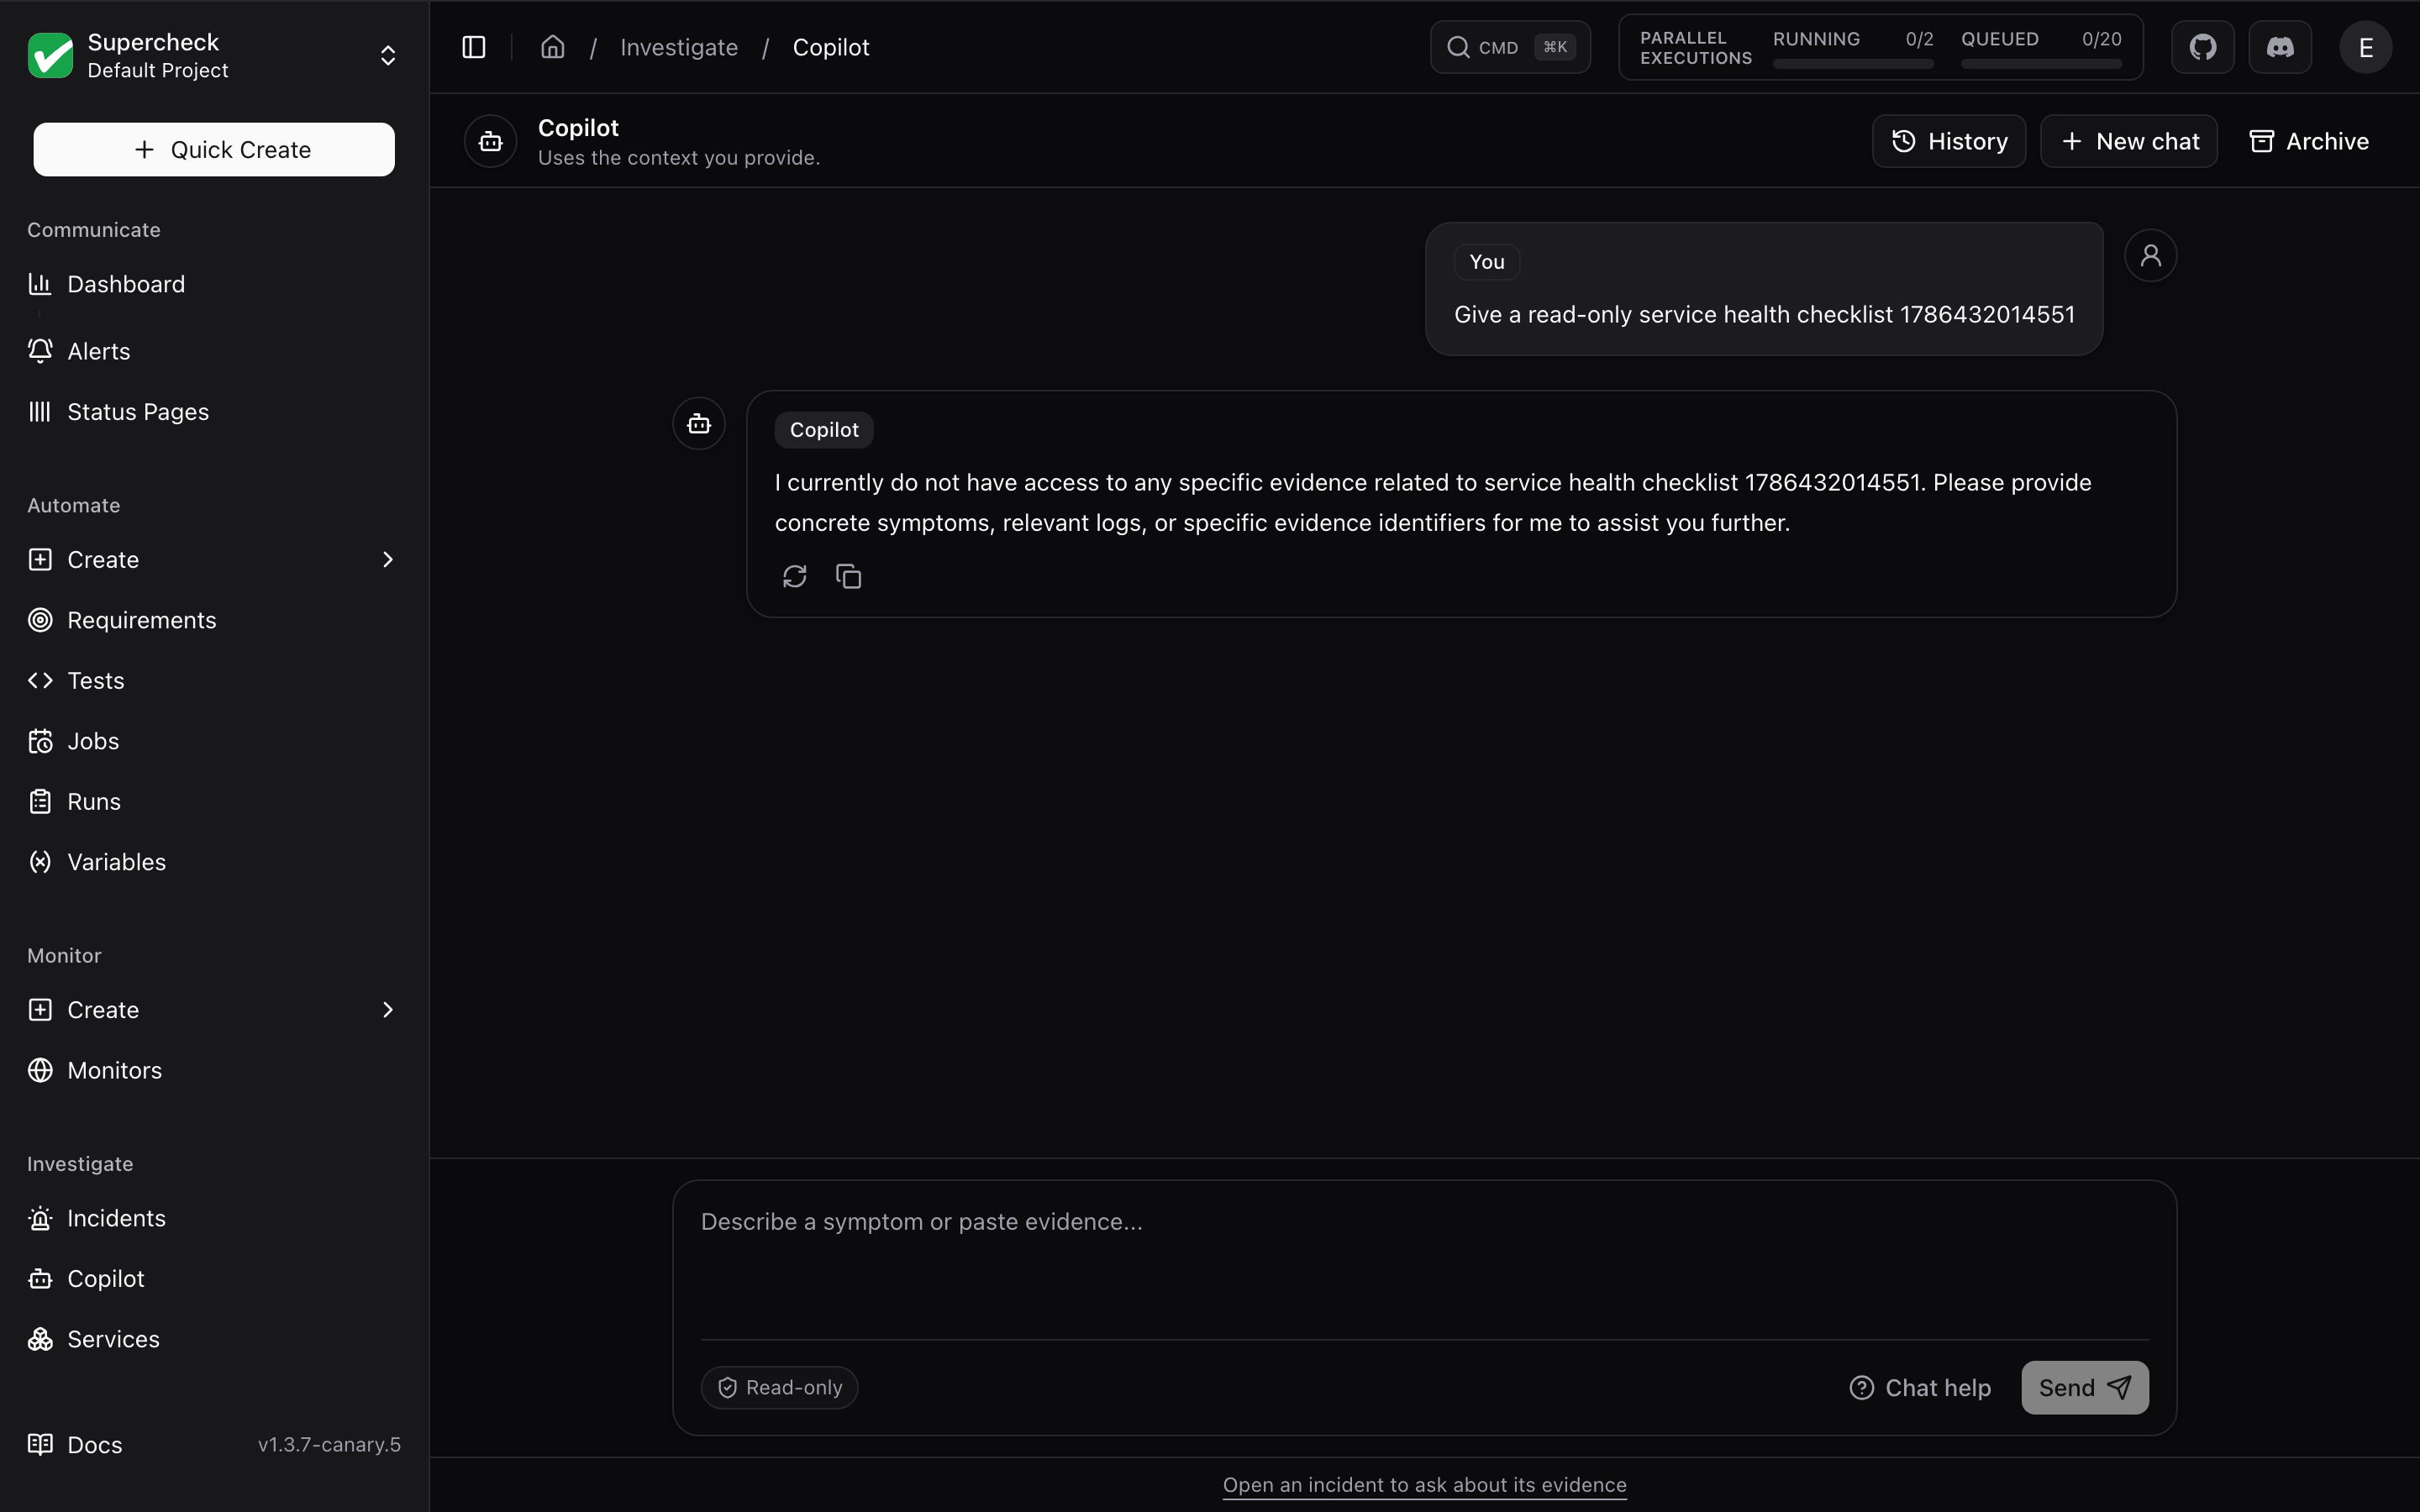The height and width of the screenshot is (1512, 2420).
Task: Go to the home breadcrumb icon
Action: (553, 47)
